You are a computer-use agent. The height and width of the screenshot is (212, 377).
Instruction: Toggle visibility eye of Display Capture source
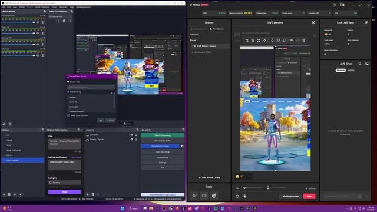(x=131, y=140)
